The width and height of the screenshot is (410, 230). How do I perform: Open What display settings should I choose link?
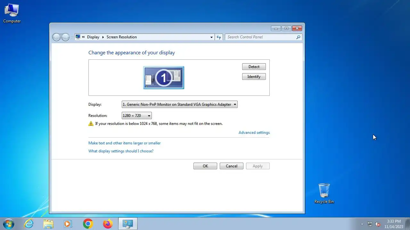(121, 151)
